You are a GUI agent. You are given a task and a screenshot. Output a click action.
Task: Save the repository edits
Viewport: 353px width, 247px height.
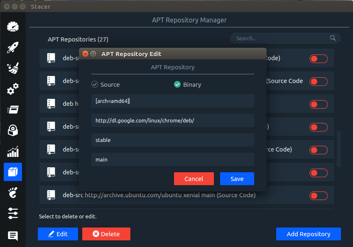tap(237, 179)
